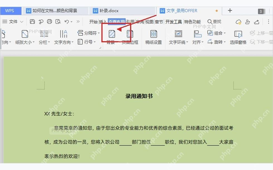Expand the 对齐 dropdown label

[198, 42]
